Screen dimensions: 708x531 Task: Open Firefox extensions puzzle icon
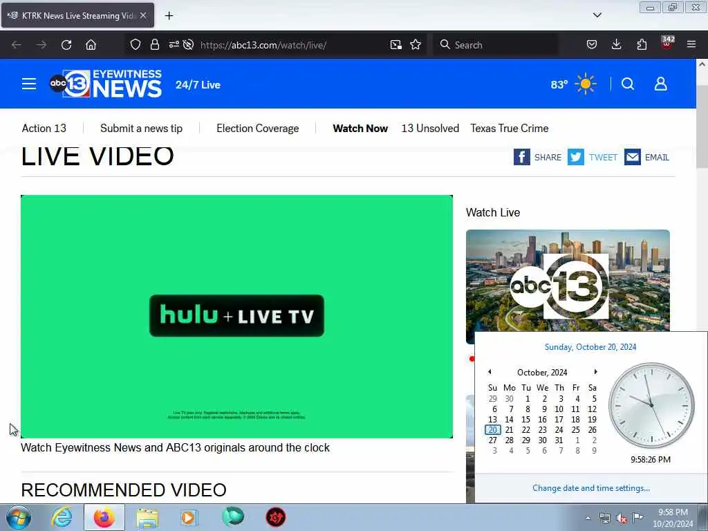(642, 44)
